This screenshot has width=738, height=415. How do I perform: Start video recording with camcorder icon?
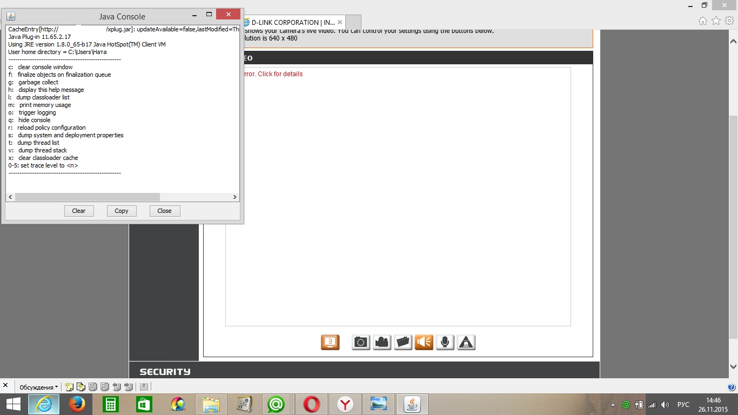tap(382, 342)
